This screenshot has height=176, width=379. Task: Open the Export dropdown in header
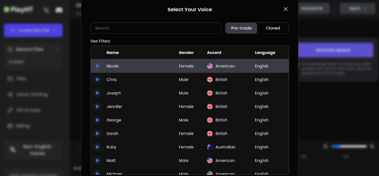(x=357, y=9)
